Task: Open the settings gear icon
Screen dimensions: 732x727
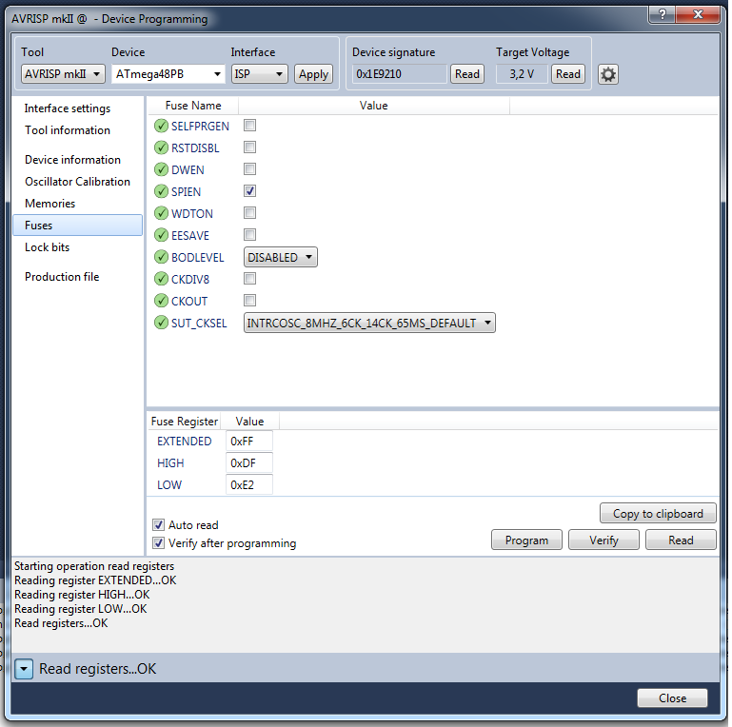Action: pos(608,74)
